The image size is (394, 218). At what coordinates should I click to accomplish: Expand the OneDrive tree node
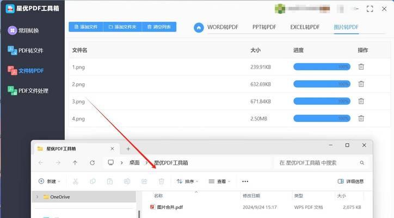click(x=38, y=197)
